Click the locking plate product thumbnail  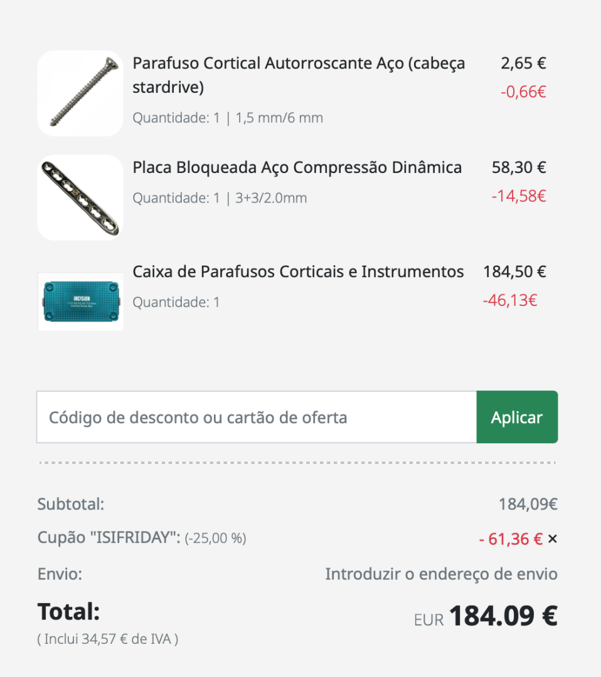pos(80,197)
